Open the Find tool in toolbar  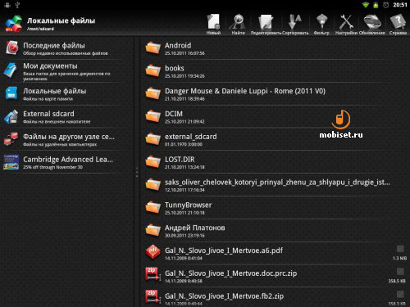(238, 21)
